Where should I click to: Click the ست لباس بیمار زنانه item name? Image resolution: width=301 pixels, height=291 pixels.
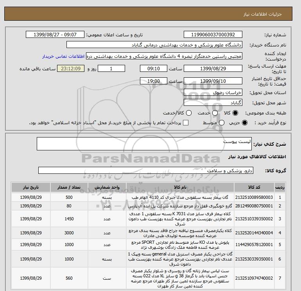pos(180,279)
